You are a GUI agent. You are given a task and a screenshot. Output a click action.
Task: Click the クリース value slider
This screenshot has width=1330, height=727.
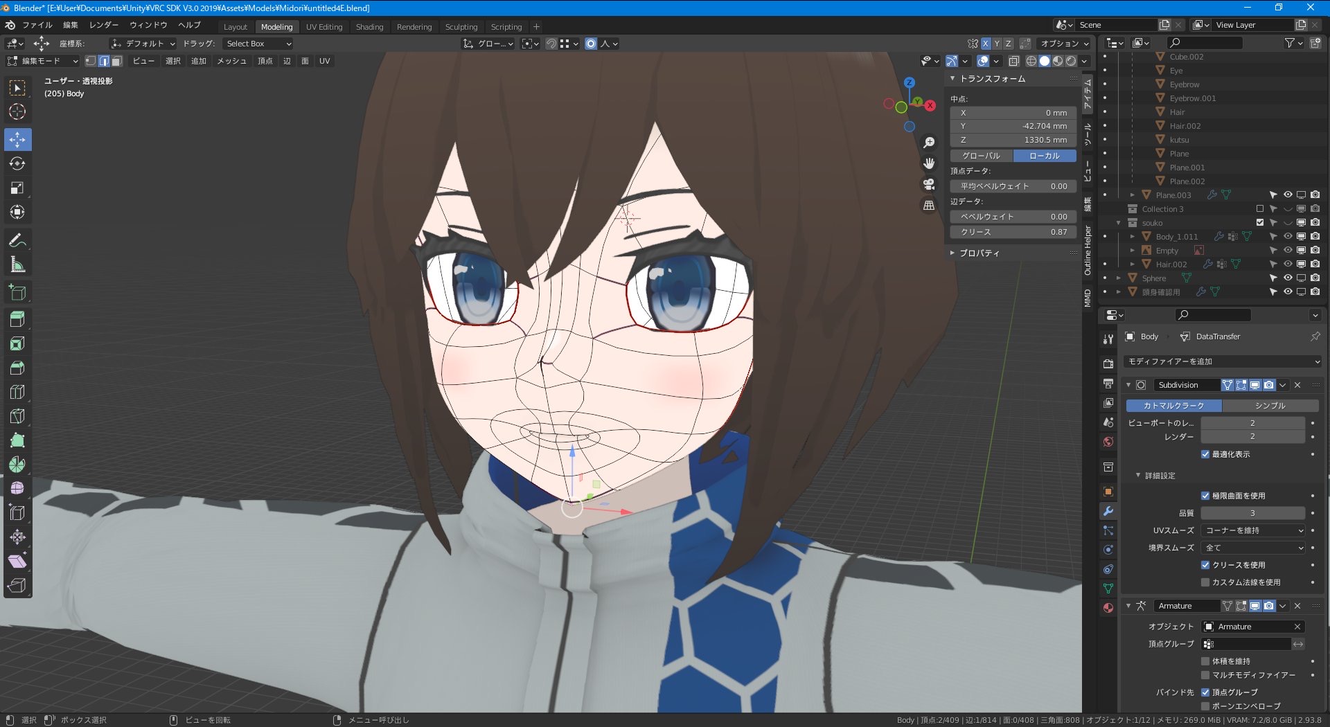tap(1013, 232)
